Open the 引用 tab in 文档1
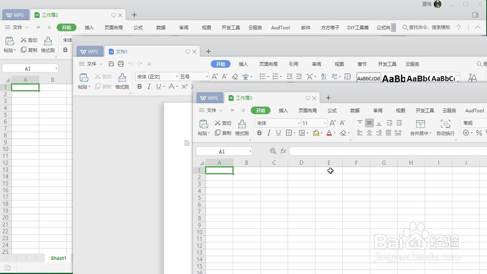This screenshot has width=487, height=274. pos(294,64)
